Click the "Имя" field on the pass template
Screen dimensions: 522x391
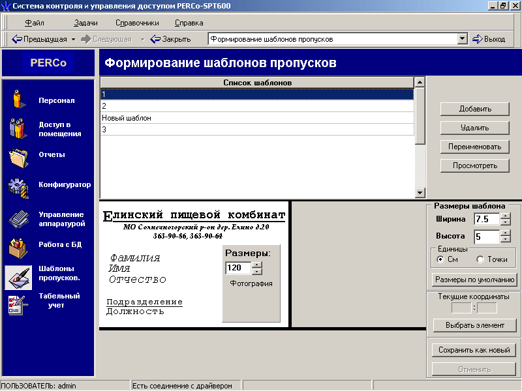119,268
